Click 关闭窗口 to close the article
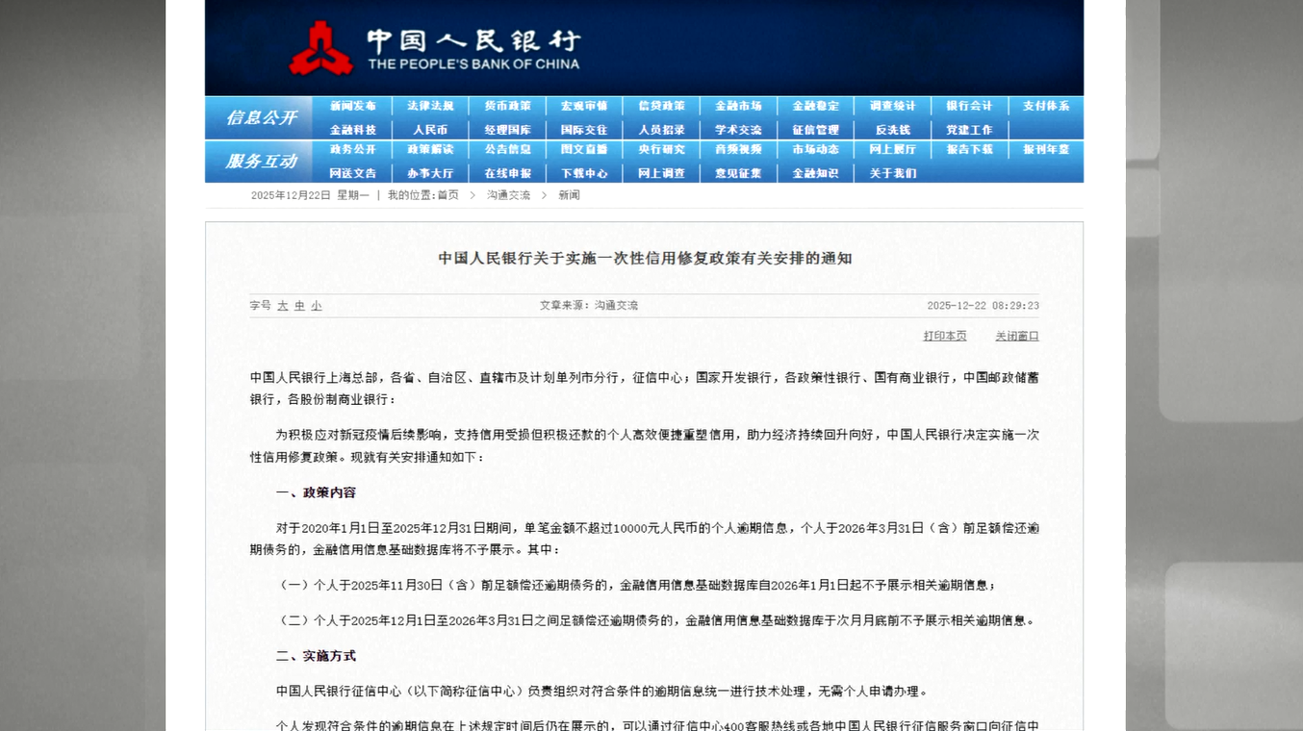 [1016, 336]
